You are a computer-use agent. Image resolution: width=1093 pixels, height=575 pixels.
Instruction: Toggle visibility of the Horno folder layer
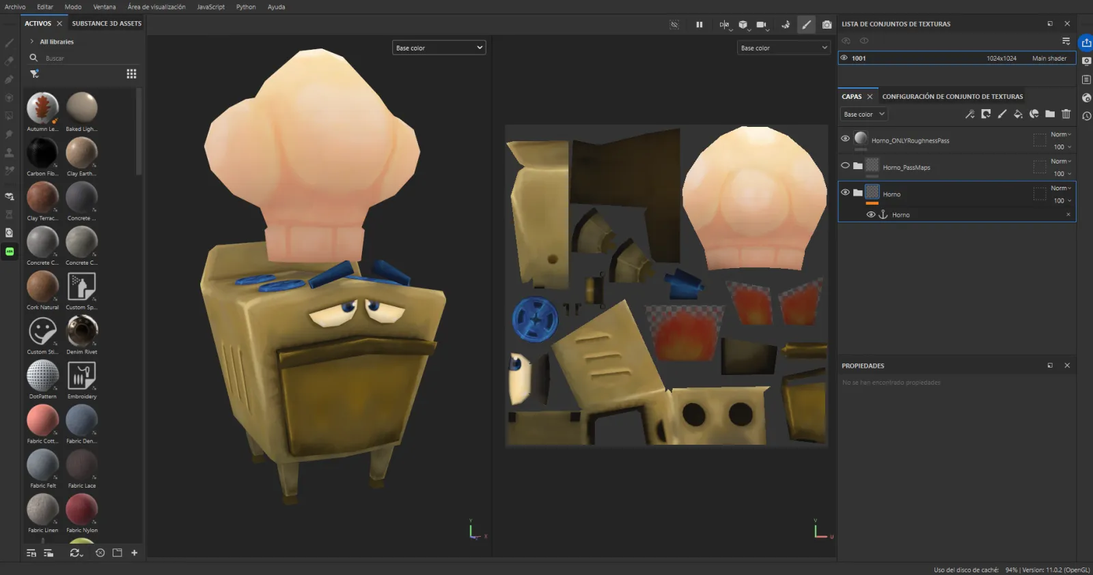845,192
